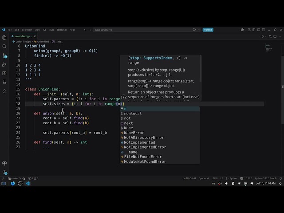This screenshot has height=213, width=284.
Task: Click Python 3.12.3 interpreter in status bar
Action: (x=266, y=178)
